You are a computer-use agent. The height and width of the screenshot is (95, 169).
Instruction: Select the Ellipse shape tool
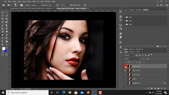coord(2,41)
